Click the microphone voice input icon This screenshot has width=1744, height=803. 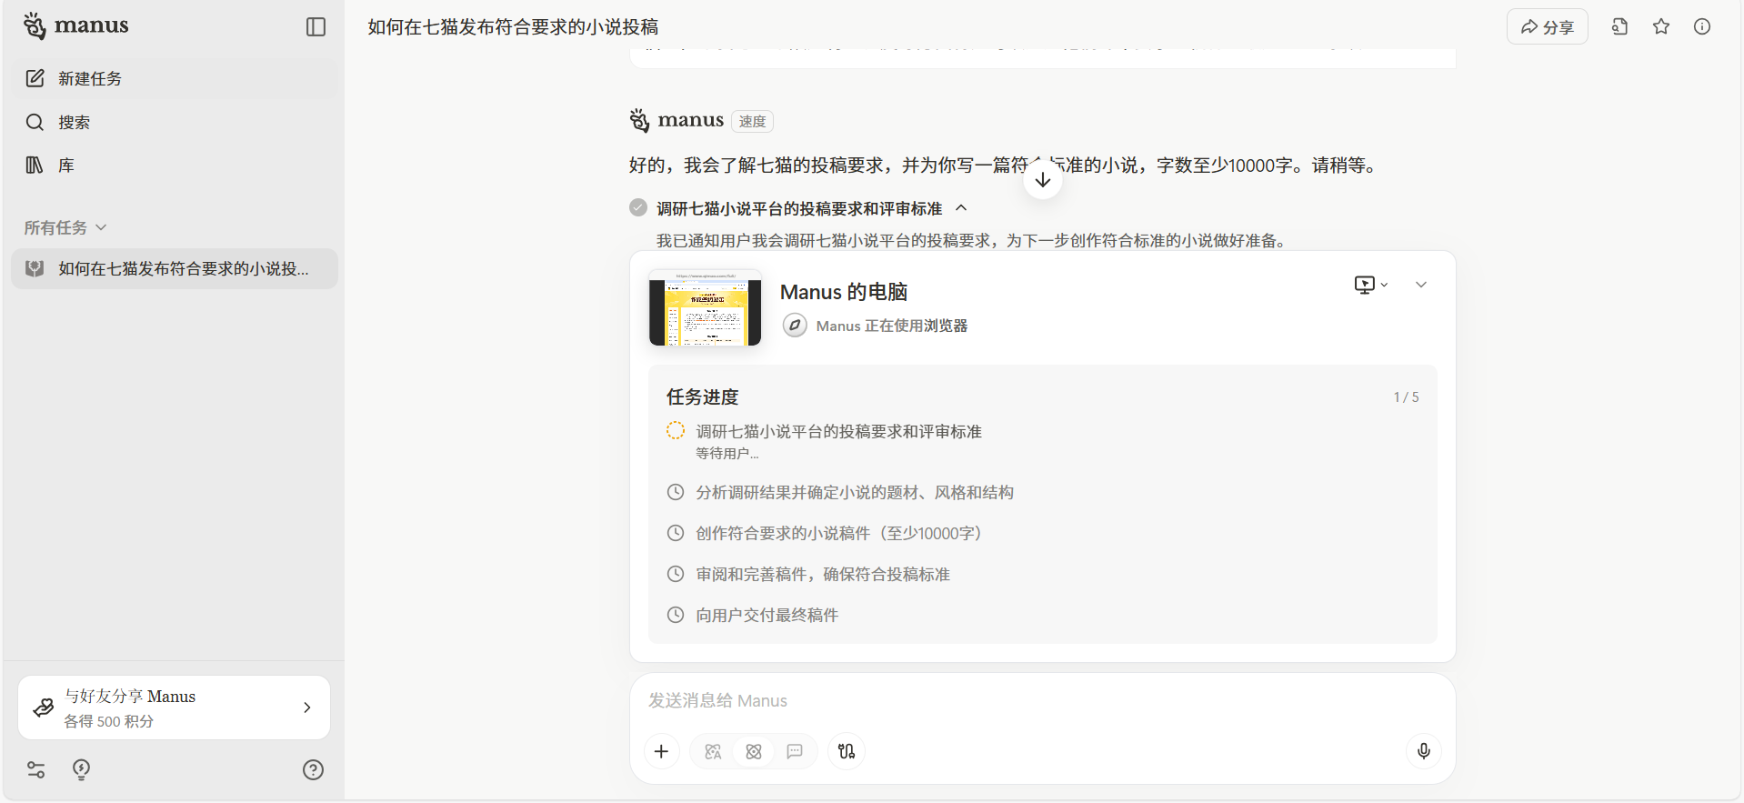1423,751
